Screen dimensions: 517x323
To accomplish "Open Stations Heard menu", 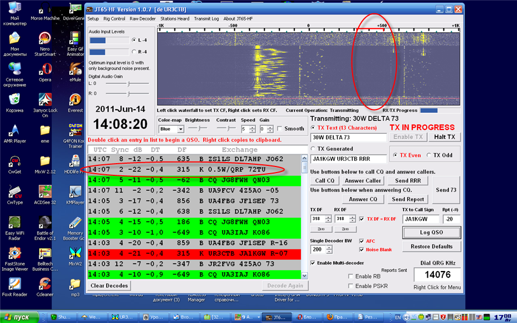I will (x=175, y=19).
